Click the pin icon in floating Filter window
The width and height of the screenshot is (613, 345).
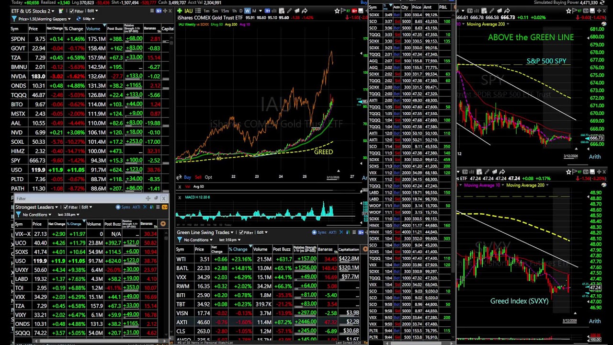[156, 198]
